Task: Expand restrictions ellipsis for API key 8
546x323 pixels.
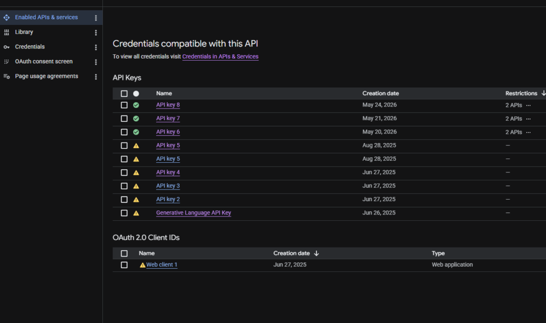Action: click(528, 105)
